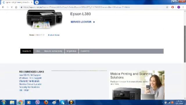Click the scrollbar down arrow
The height and width of the screenshot is (105, 186).
point(185,99)
